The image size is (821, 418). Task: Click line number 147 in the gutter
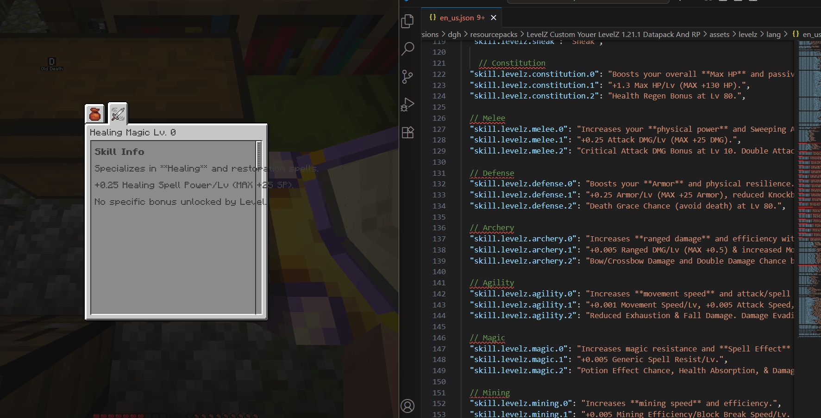point(439,349)
